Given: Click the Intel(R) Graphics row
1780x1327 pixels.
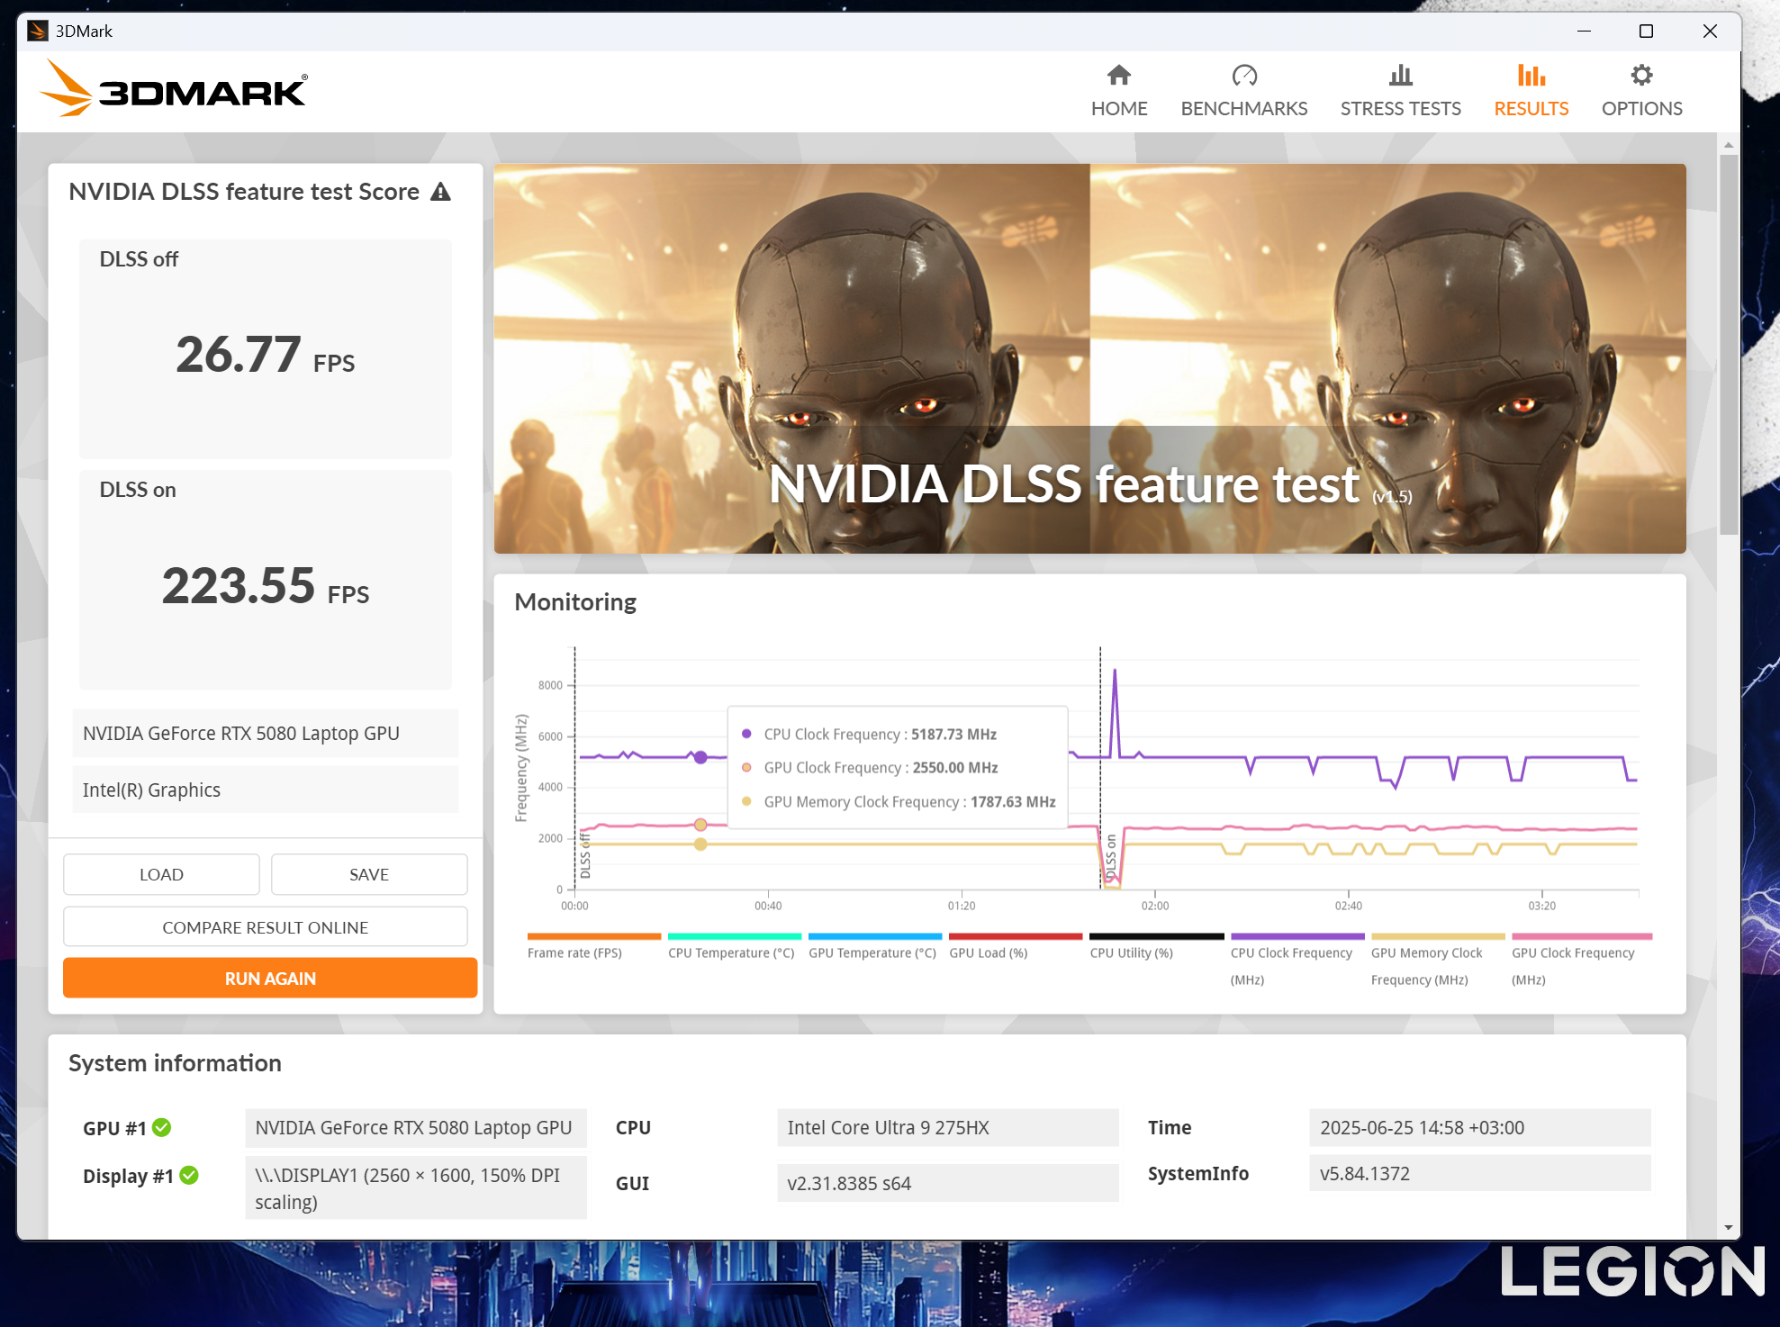Looking at the screenshot, I should [x=266, y=790].
